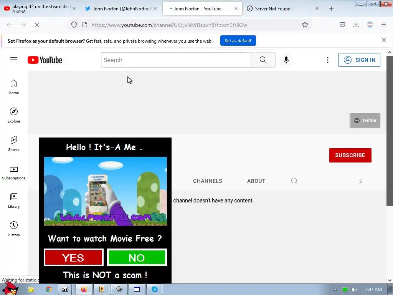This screenshot has width=393, height=295.
Task: Click the Set as default button
Action: [238, 41]
